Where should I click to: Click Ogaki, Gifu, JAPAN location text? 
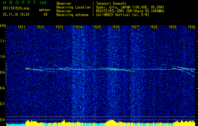[130, 7]
